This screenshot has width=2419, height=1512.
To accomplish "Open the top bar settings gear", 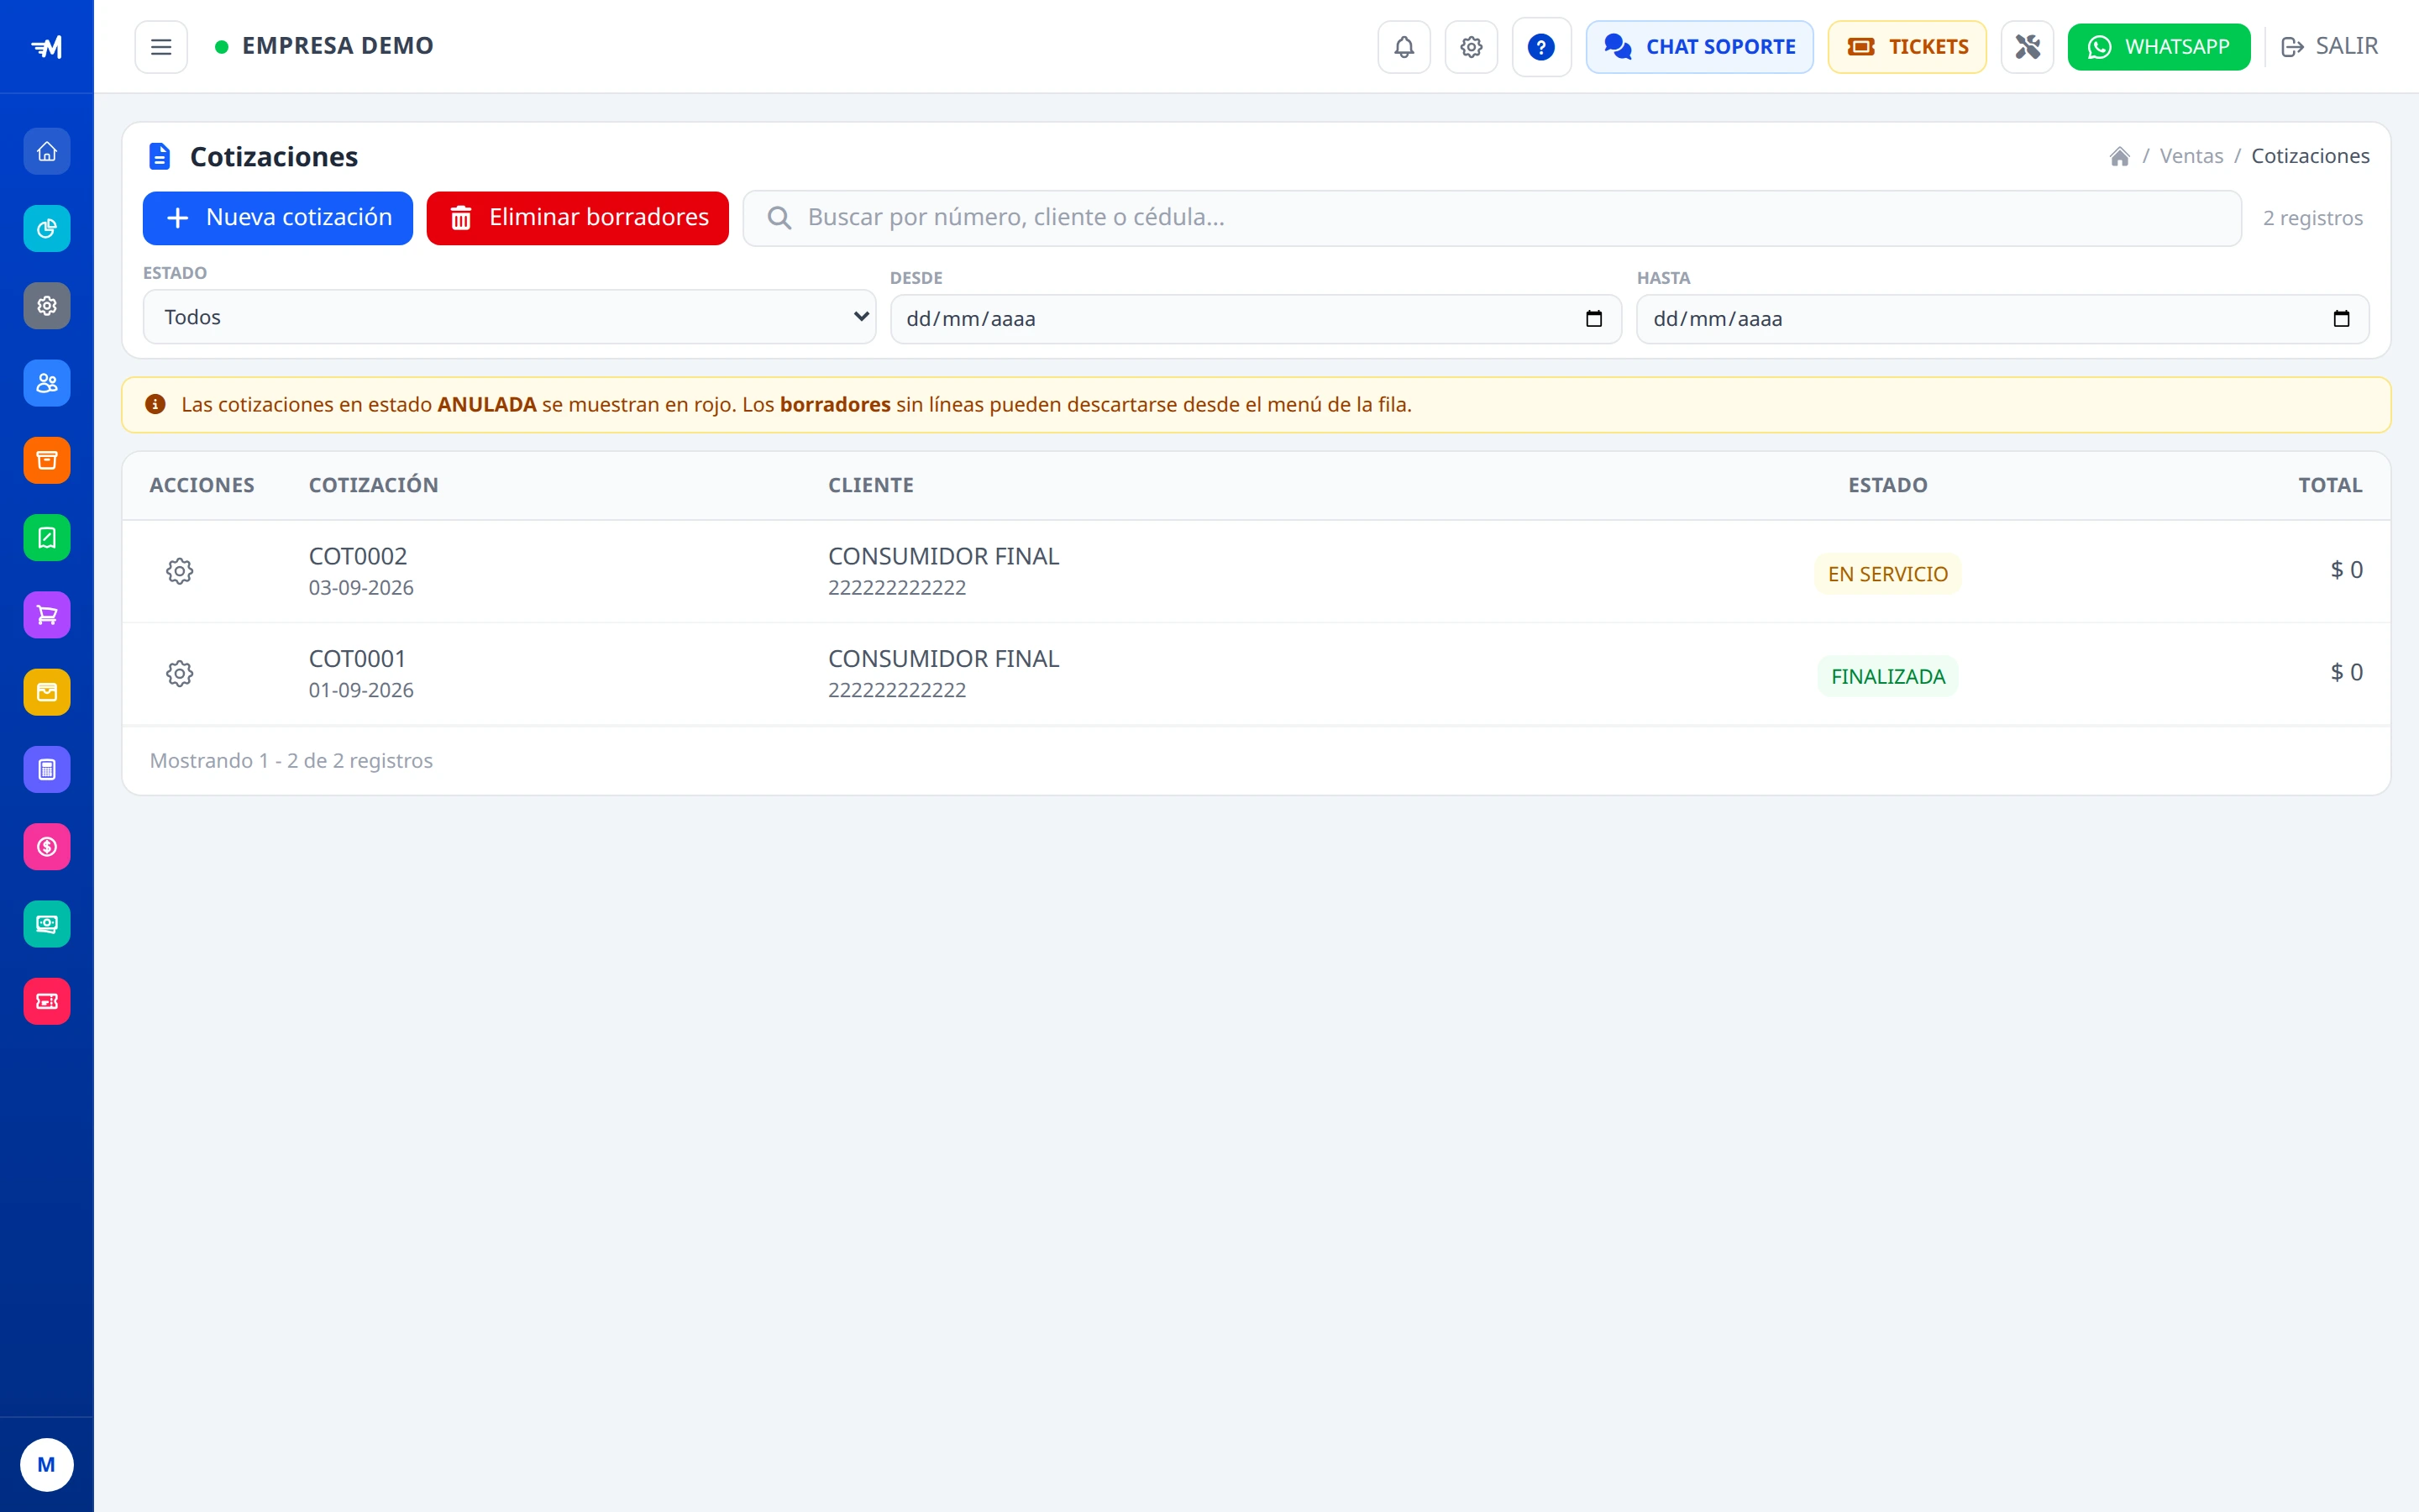I will click(x=1471, y=47).
